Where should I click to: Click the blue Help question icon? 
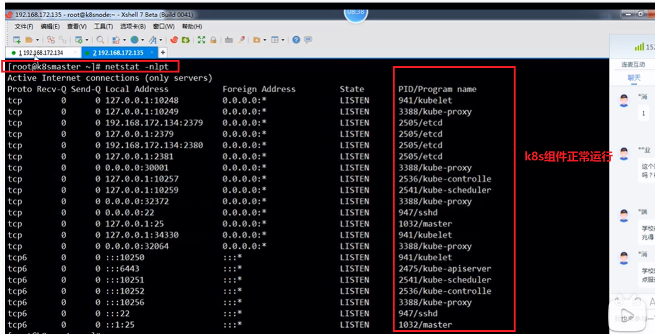296,39
